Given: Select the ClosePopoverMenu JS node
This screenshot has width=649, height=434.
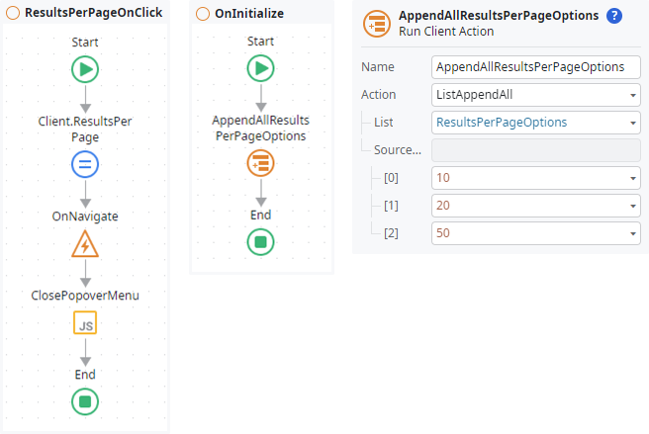Looking at the screenshot, I should pyautogui.click(x=85, y=323).
